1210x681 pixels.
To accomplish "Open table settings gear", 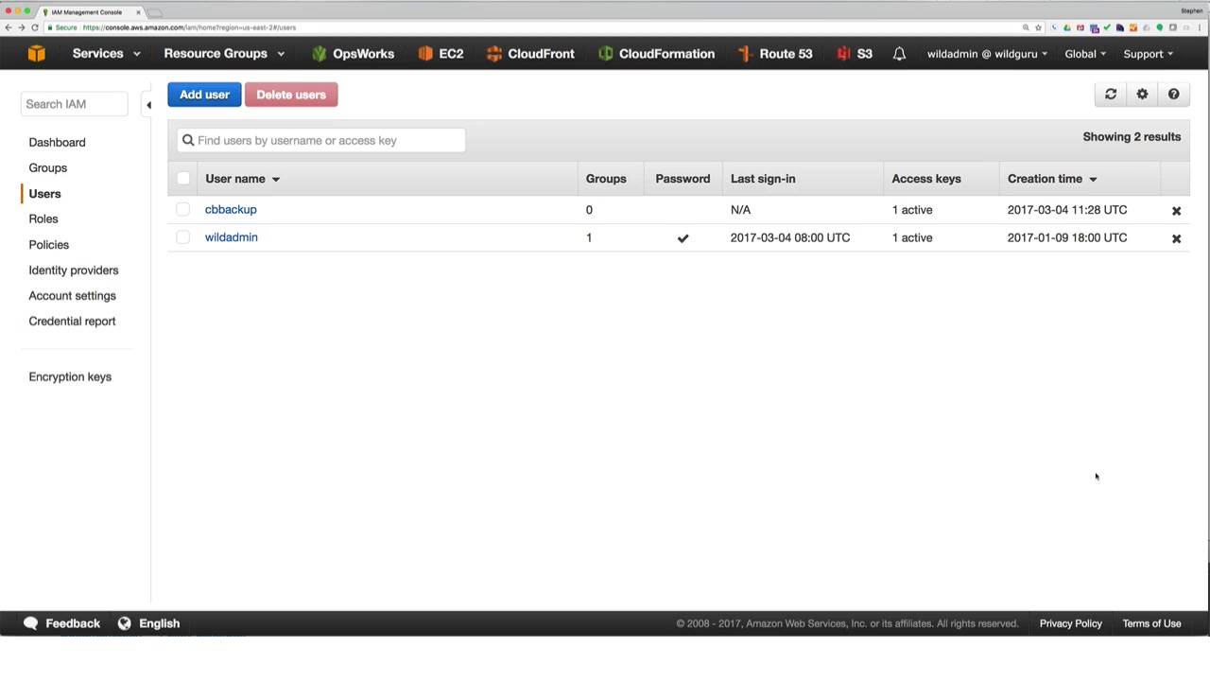I will pyautogui.click(x=1142, y=95).
